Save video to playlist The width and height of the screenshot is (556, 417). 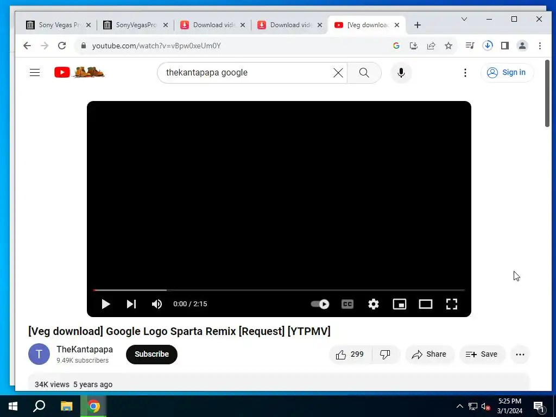click(x=482, y=354)
